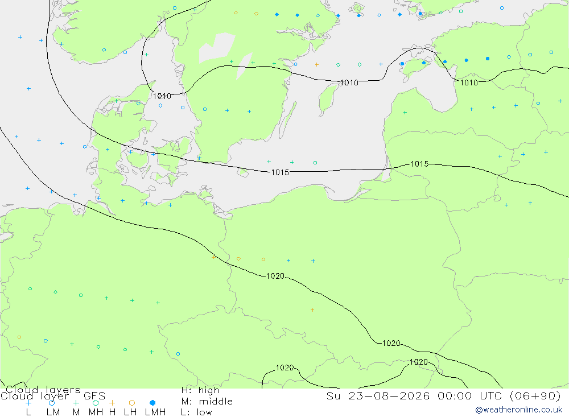The image size is (569, 417).
Task: Click the orange circle LH legend symbol
Action: pyautogui.click(x=132, y=403)
